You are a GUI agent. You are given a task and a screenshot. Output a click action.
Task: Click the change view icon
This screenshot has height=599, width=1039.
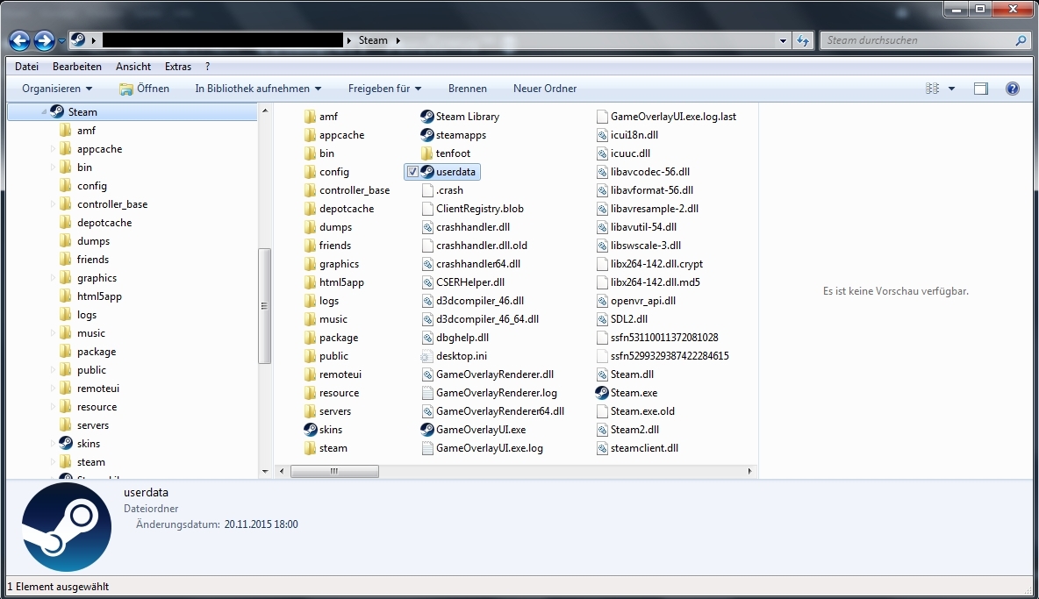[932, 89]
